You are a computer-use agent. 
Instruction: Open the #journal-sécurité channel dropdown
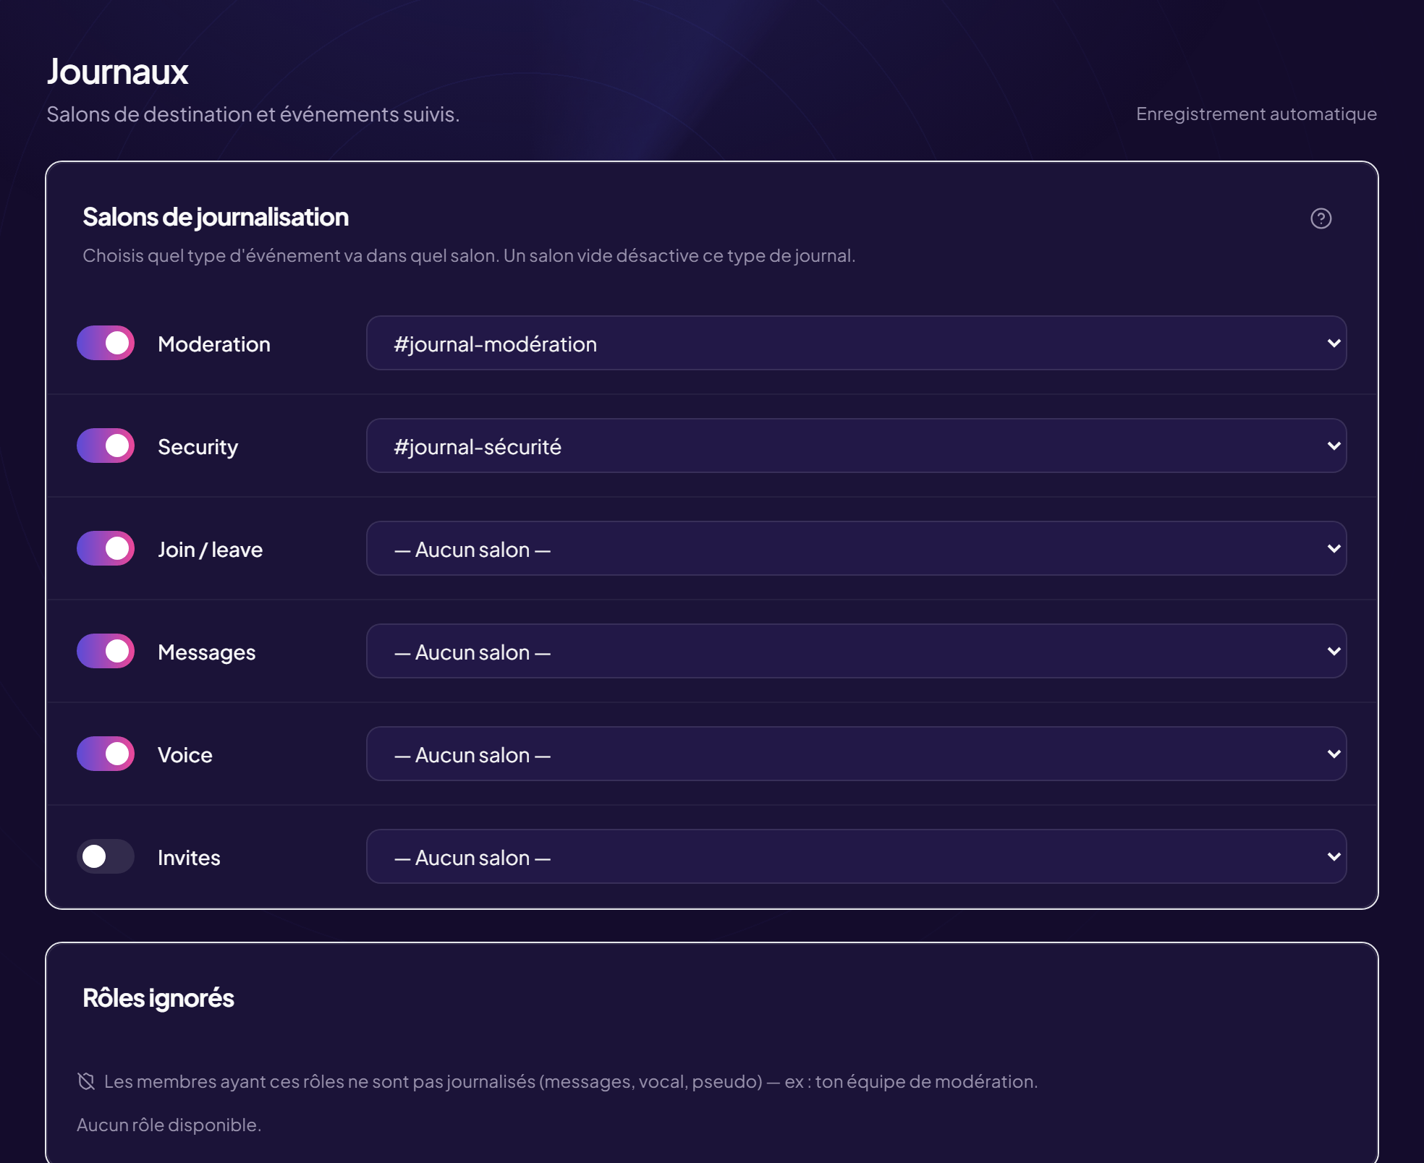point(856,446)
